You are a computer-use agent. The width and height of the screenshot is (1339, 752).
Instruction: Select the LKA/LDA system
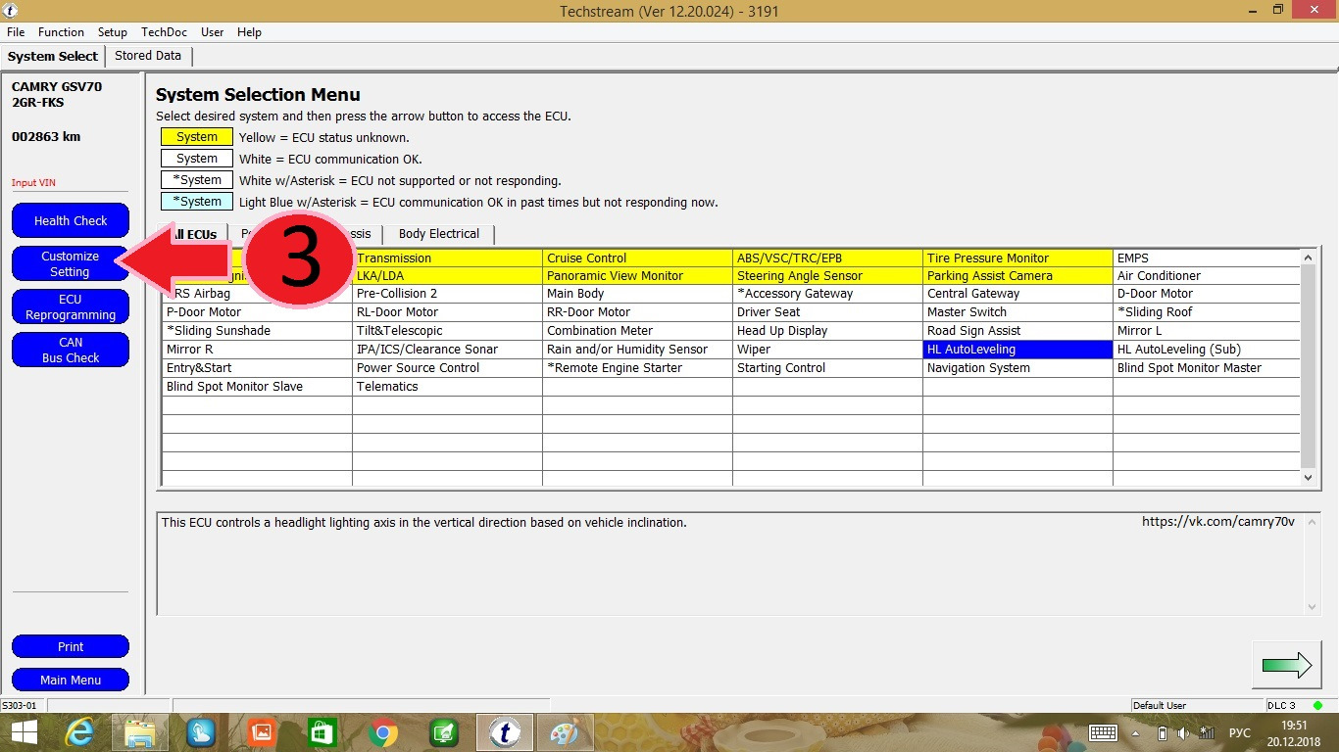[447, 276]
